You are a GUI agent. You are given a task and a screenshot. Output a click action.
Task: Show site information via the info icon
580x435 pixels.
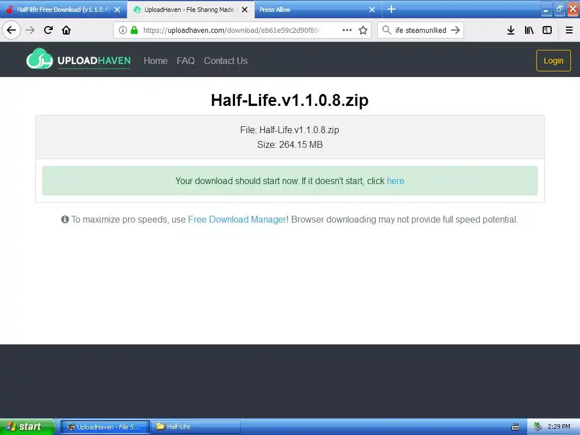click(123, 30)
